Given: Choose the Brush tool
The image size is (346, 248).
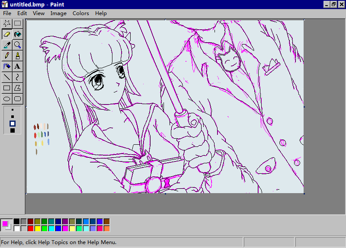Looking at the screenshot, I should pyautogui.click(x=17, y=56).
